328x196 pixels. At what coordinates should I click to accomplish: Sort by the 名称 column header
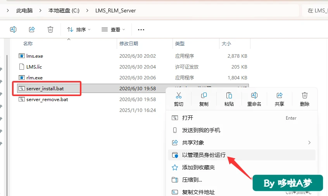[x=28, y=43]
